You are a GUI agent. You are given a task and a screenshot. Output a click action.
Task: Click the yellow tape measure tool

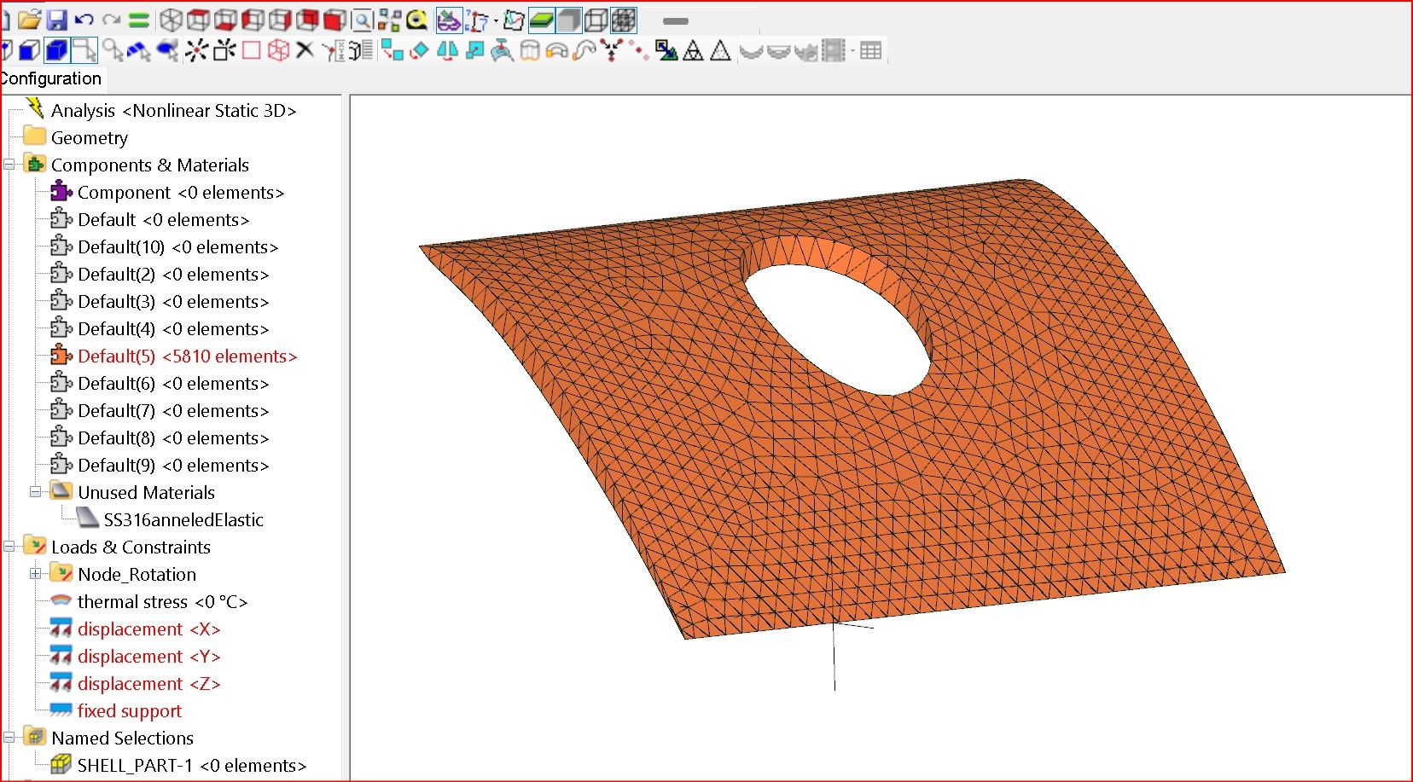416,20
